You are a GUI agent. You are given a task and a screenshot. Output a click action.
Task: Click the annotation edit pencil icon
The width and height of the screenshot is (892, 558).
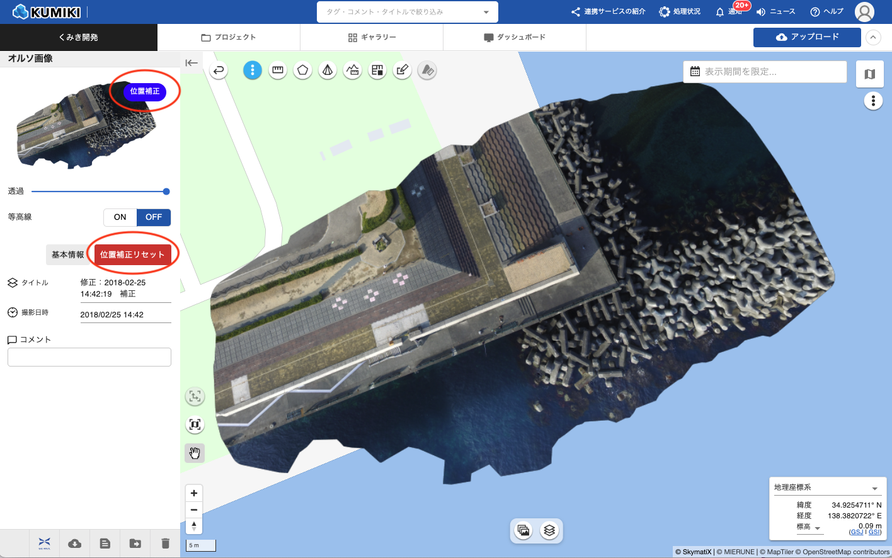(403, 71)
